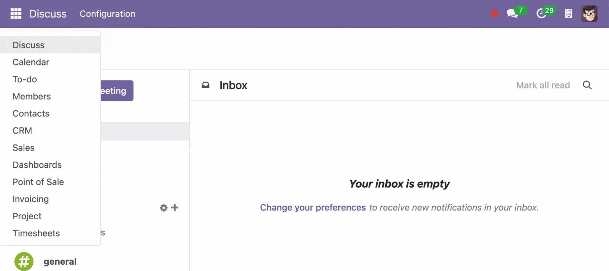The width and height of the screenshot is (609, 271).
Task: Click the red recording status dot
Action: coord(494,14)
